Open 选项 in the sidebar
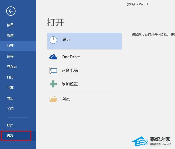The height and width of the screenshot is (149, 175). [18, 136]
